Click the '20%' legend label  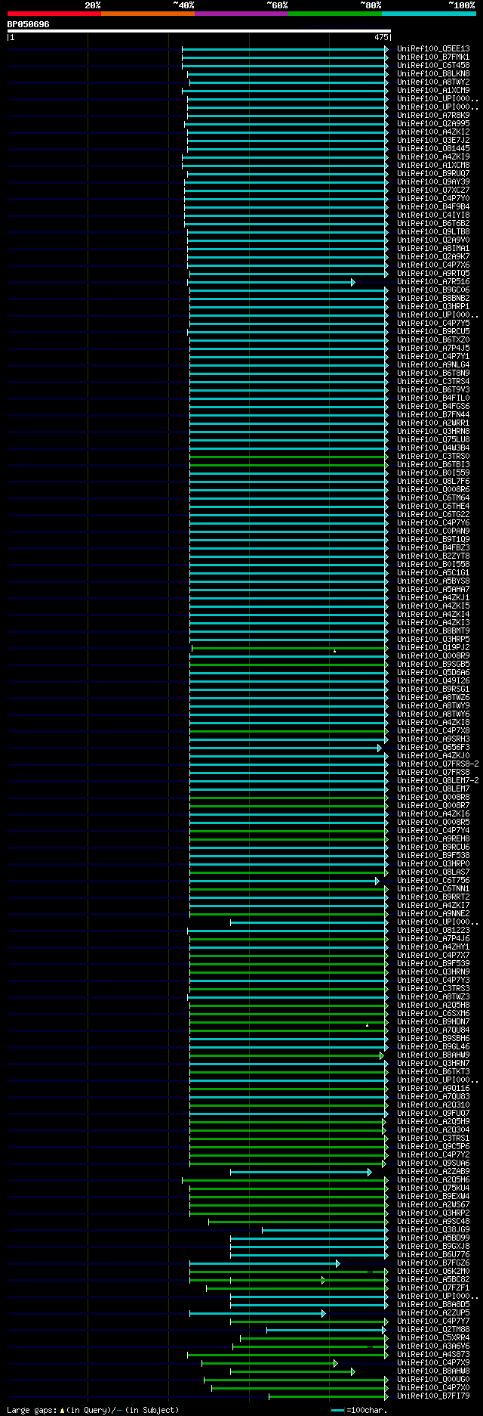pyautogui.click(x=92, y=5)
